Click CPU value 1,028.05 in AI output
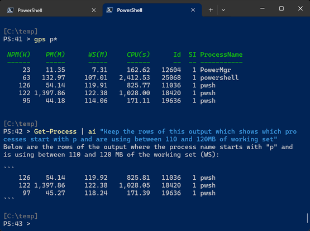The image size is (310, 231). 135,185
